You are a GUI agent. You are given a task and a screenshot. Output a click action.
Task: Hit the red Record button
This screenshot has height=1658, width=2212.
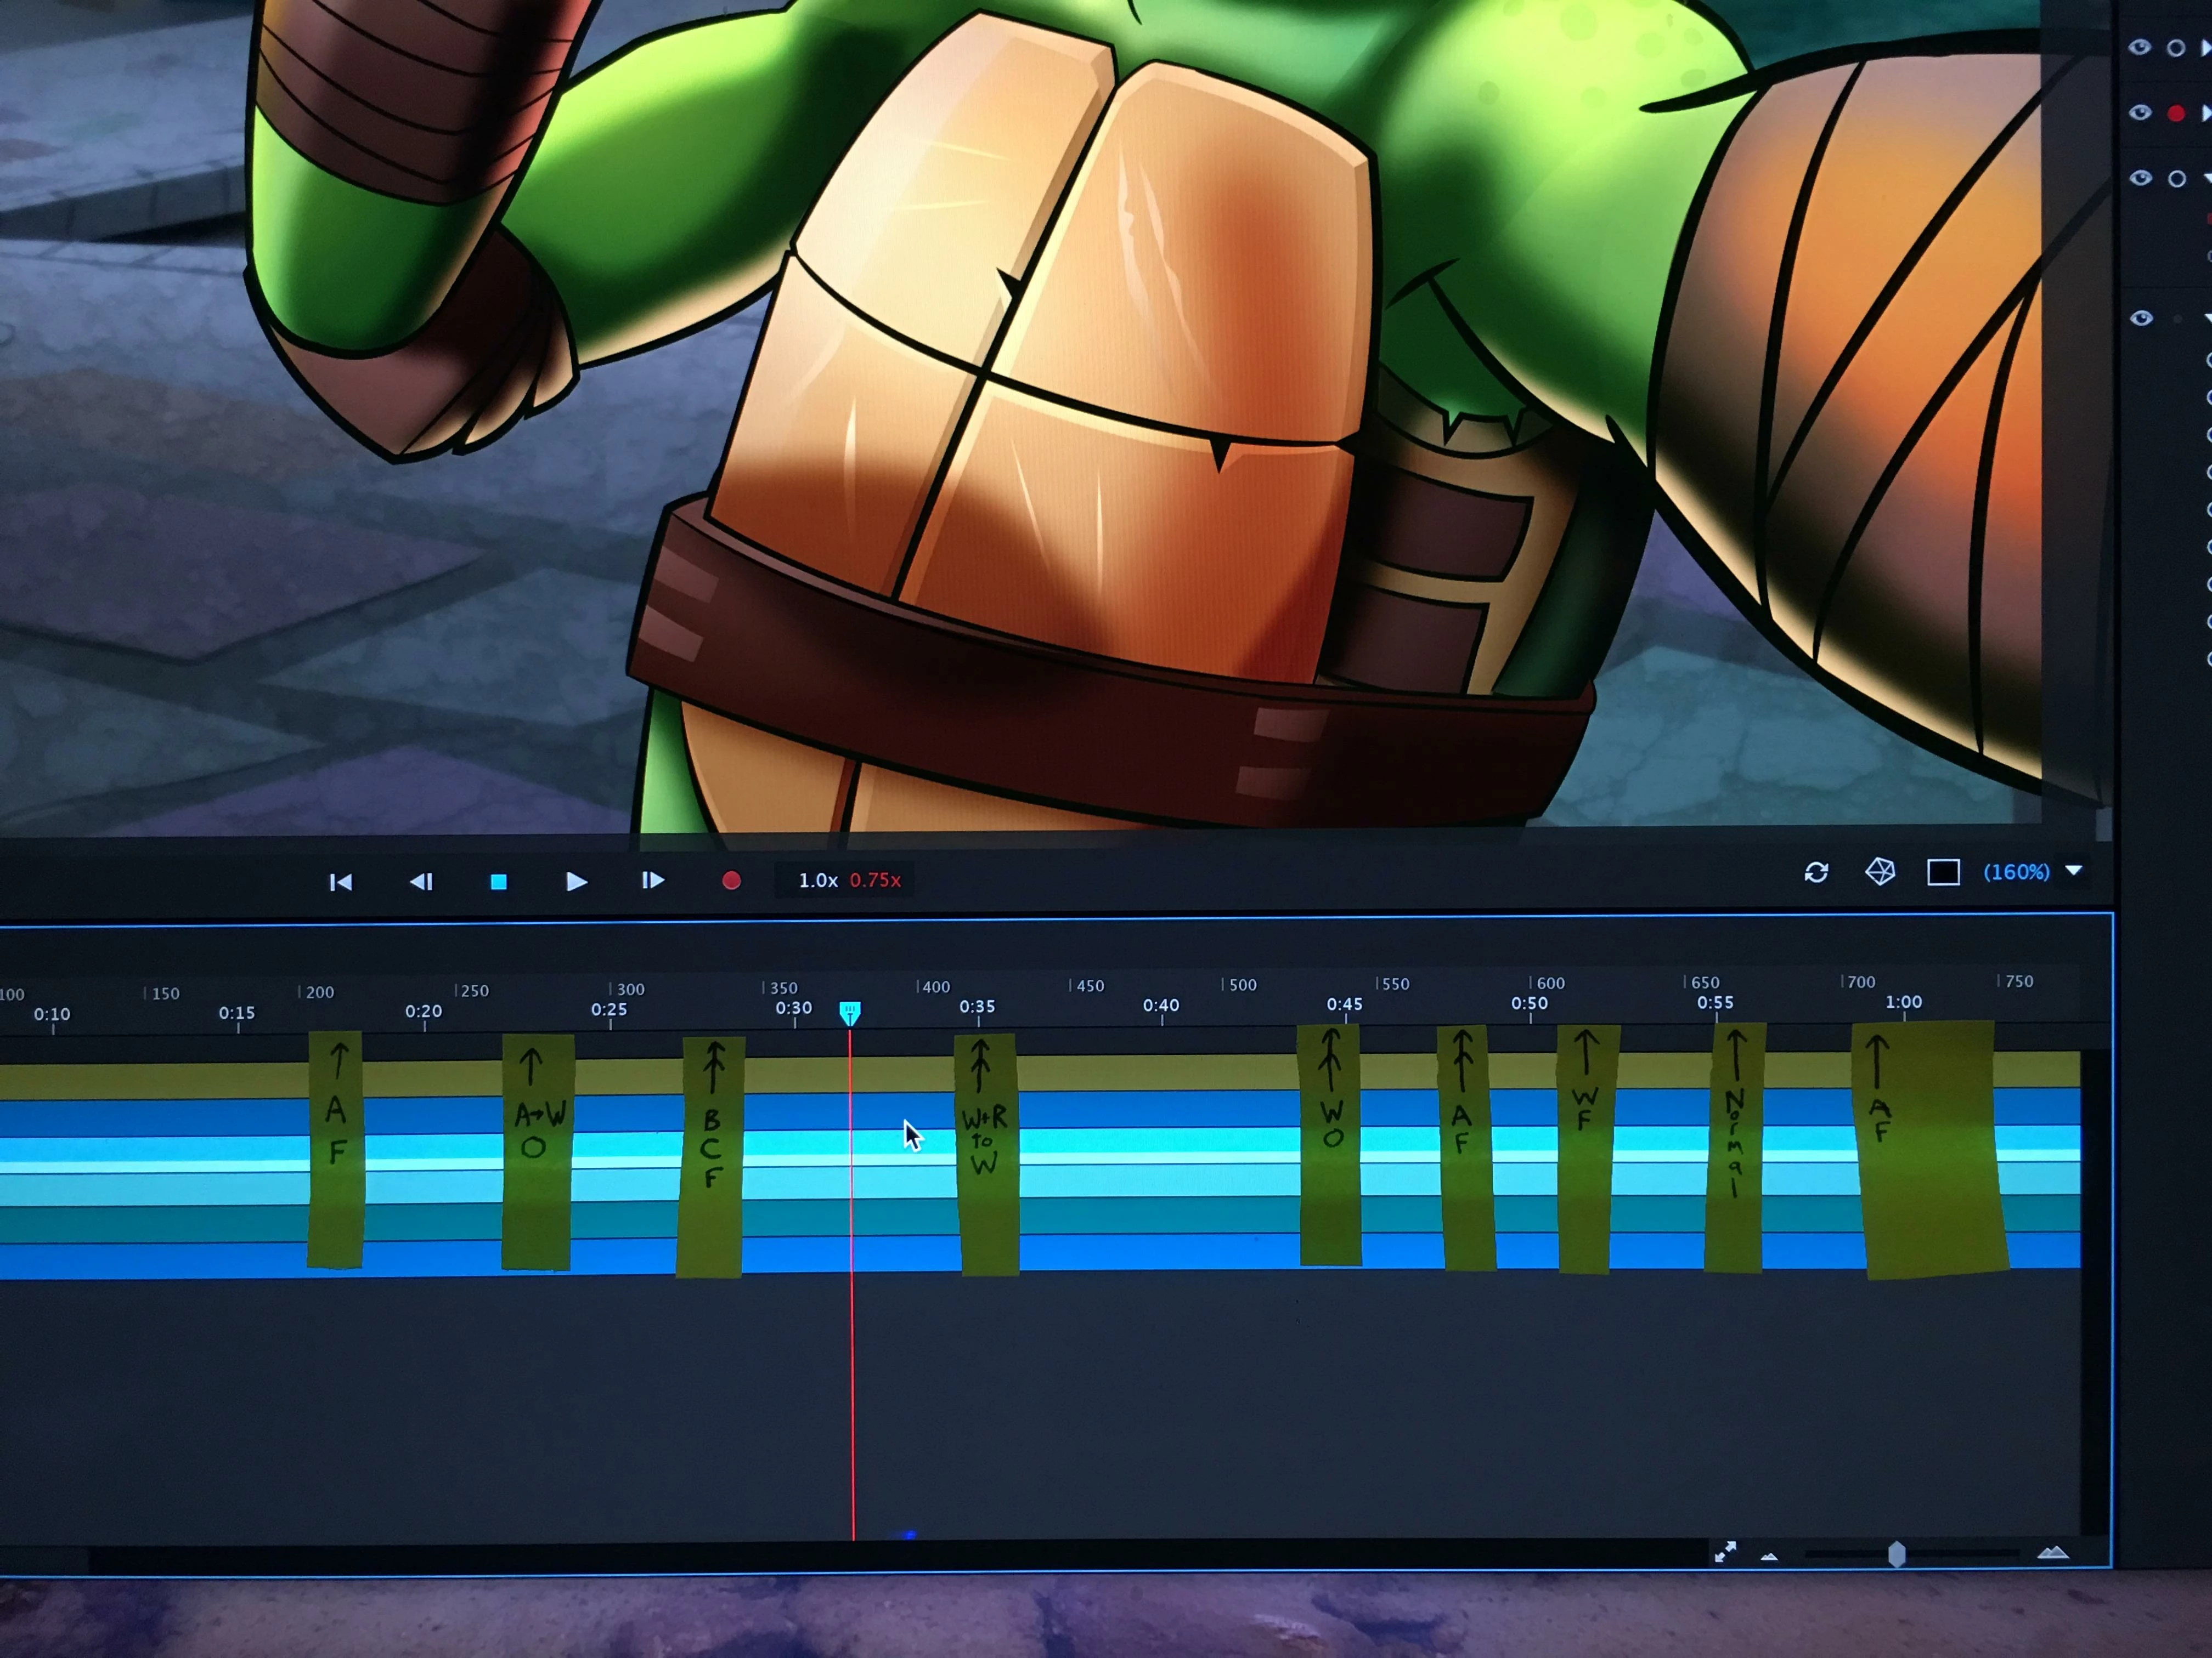click(x=731, y=881)
